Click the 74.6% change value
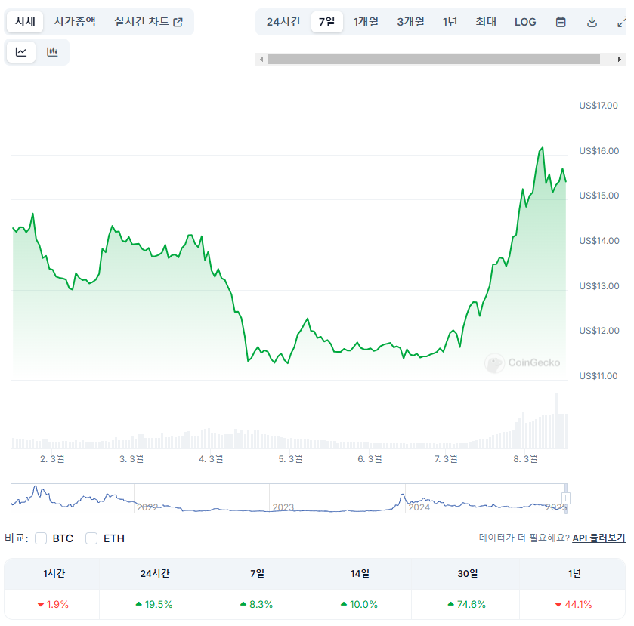This screenshot has height=626, width=634. click(466, 605)
